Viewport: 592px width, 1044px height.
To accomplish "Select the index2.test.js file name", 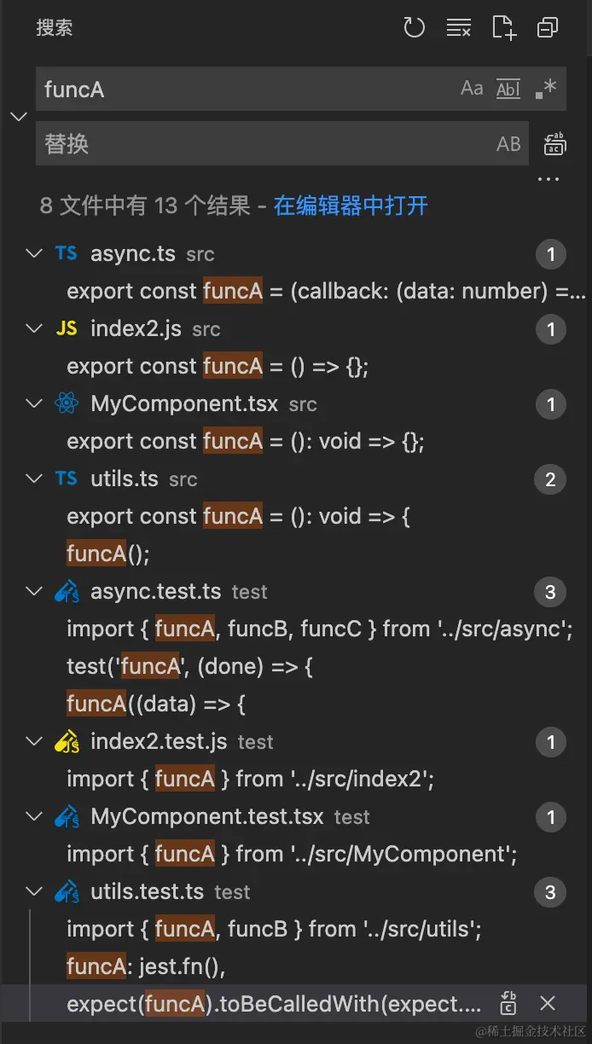I will tap(159, 741).
